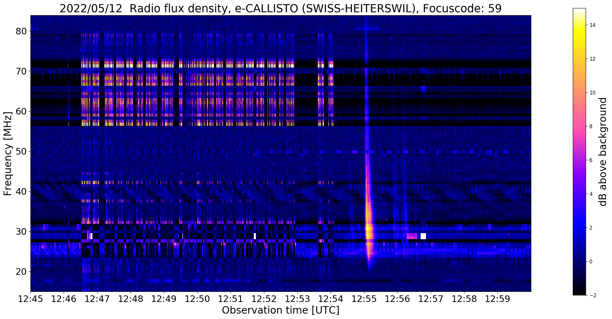612x319 pixels.
Task: Click the colorbar tick label 12
Action: click(x=592, y=59)
